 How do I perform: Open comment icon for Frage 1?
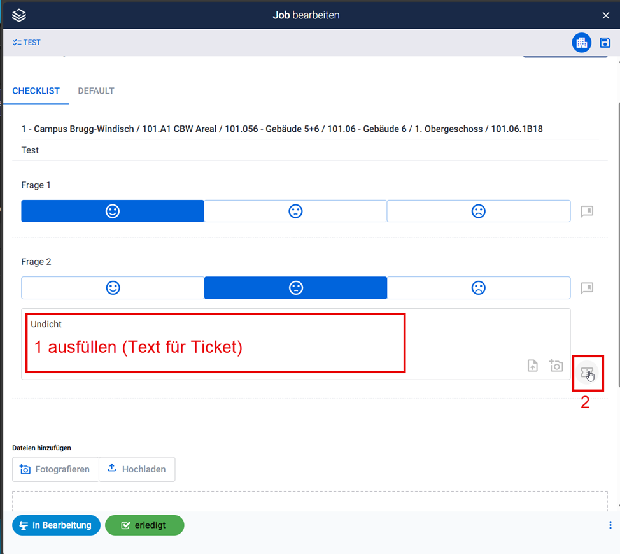[x=587, y=211]
